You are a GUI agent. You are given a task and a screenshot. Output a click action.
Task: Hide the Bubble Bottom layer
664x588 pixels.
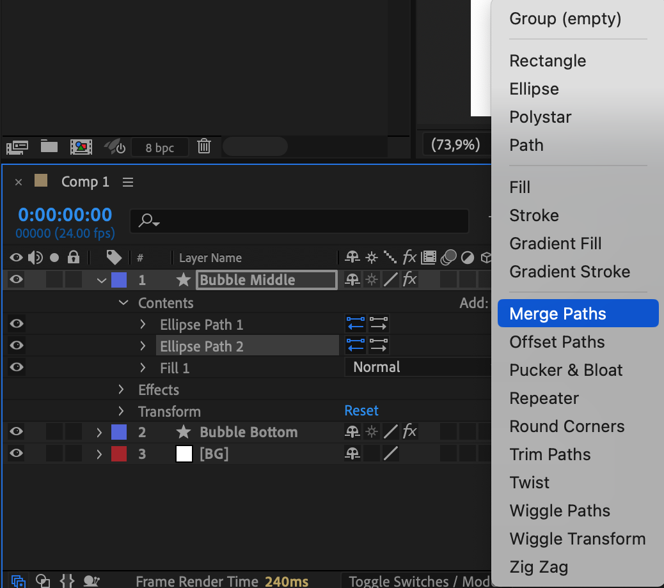click(16, 432)
